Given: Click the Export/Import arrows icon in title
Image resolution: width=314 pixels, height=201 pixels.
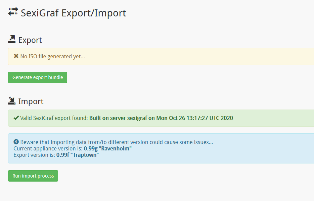Looking at the screenshot, I should pyautogui.click(x=13, y=12).
